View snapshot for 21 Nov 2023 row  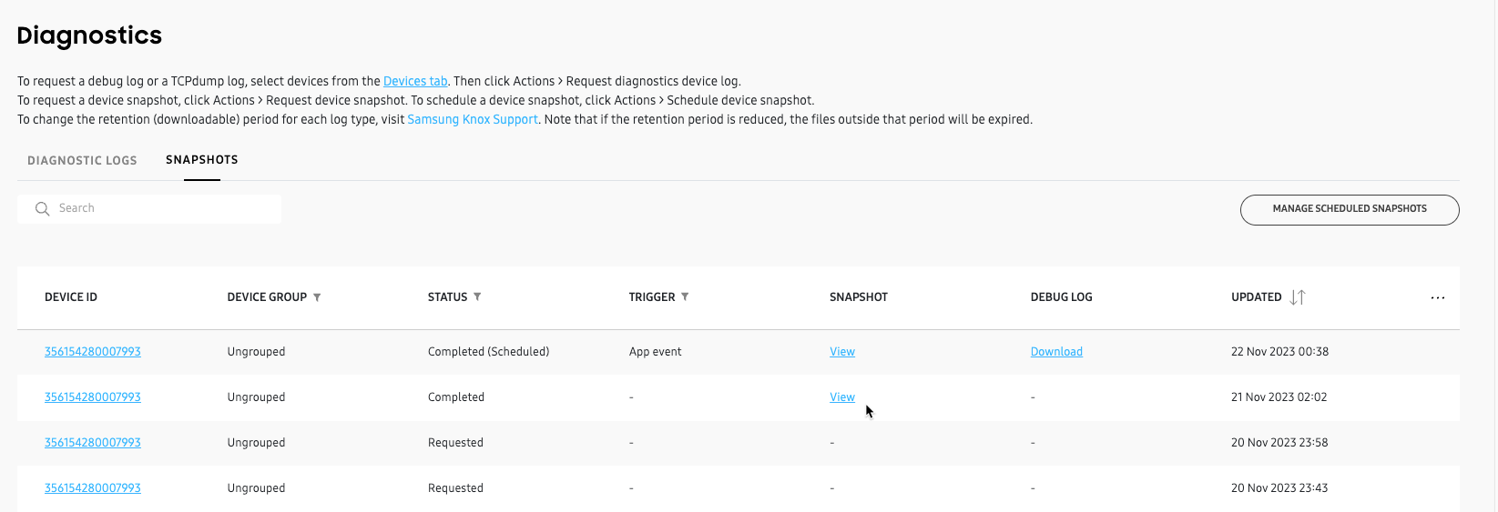pos(842,397)
